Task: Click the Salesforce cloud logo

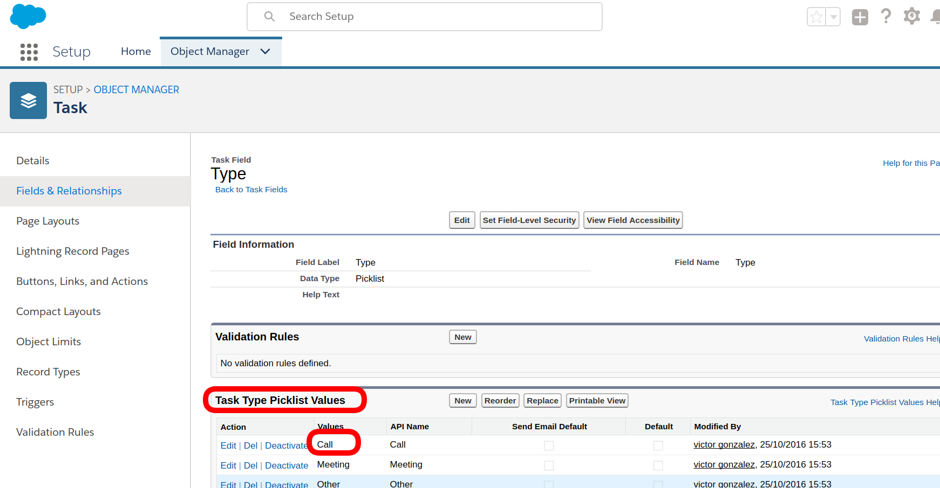Action: [x=28, y=16]
